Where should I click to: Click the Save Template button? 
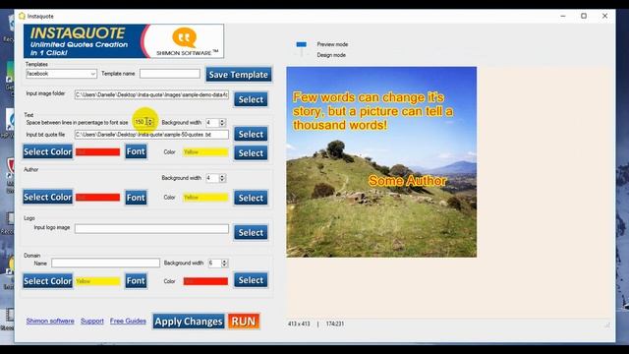239,75
